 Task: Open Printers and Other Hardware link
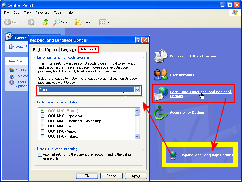tap(194, 56)
